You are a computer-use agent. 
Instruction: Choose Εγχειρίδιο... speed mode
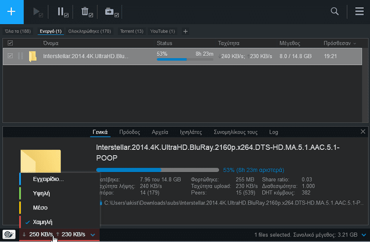click(60, 179)
